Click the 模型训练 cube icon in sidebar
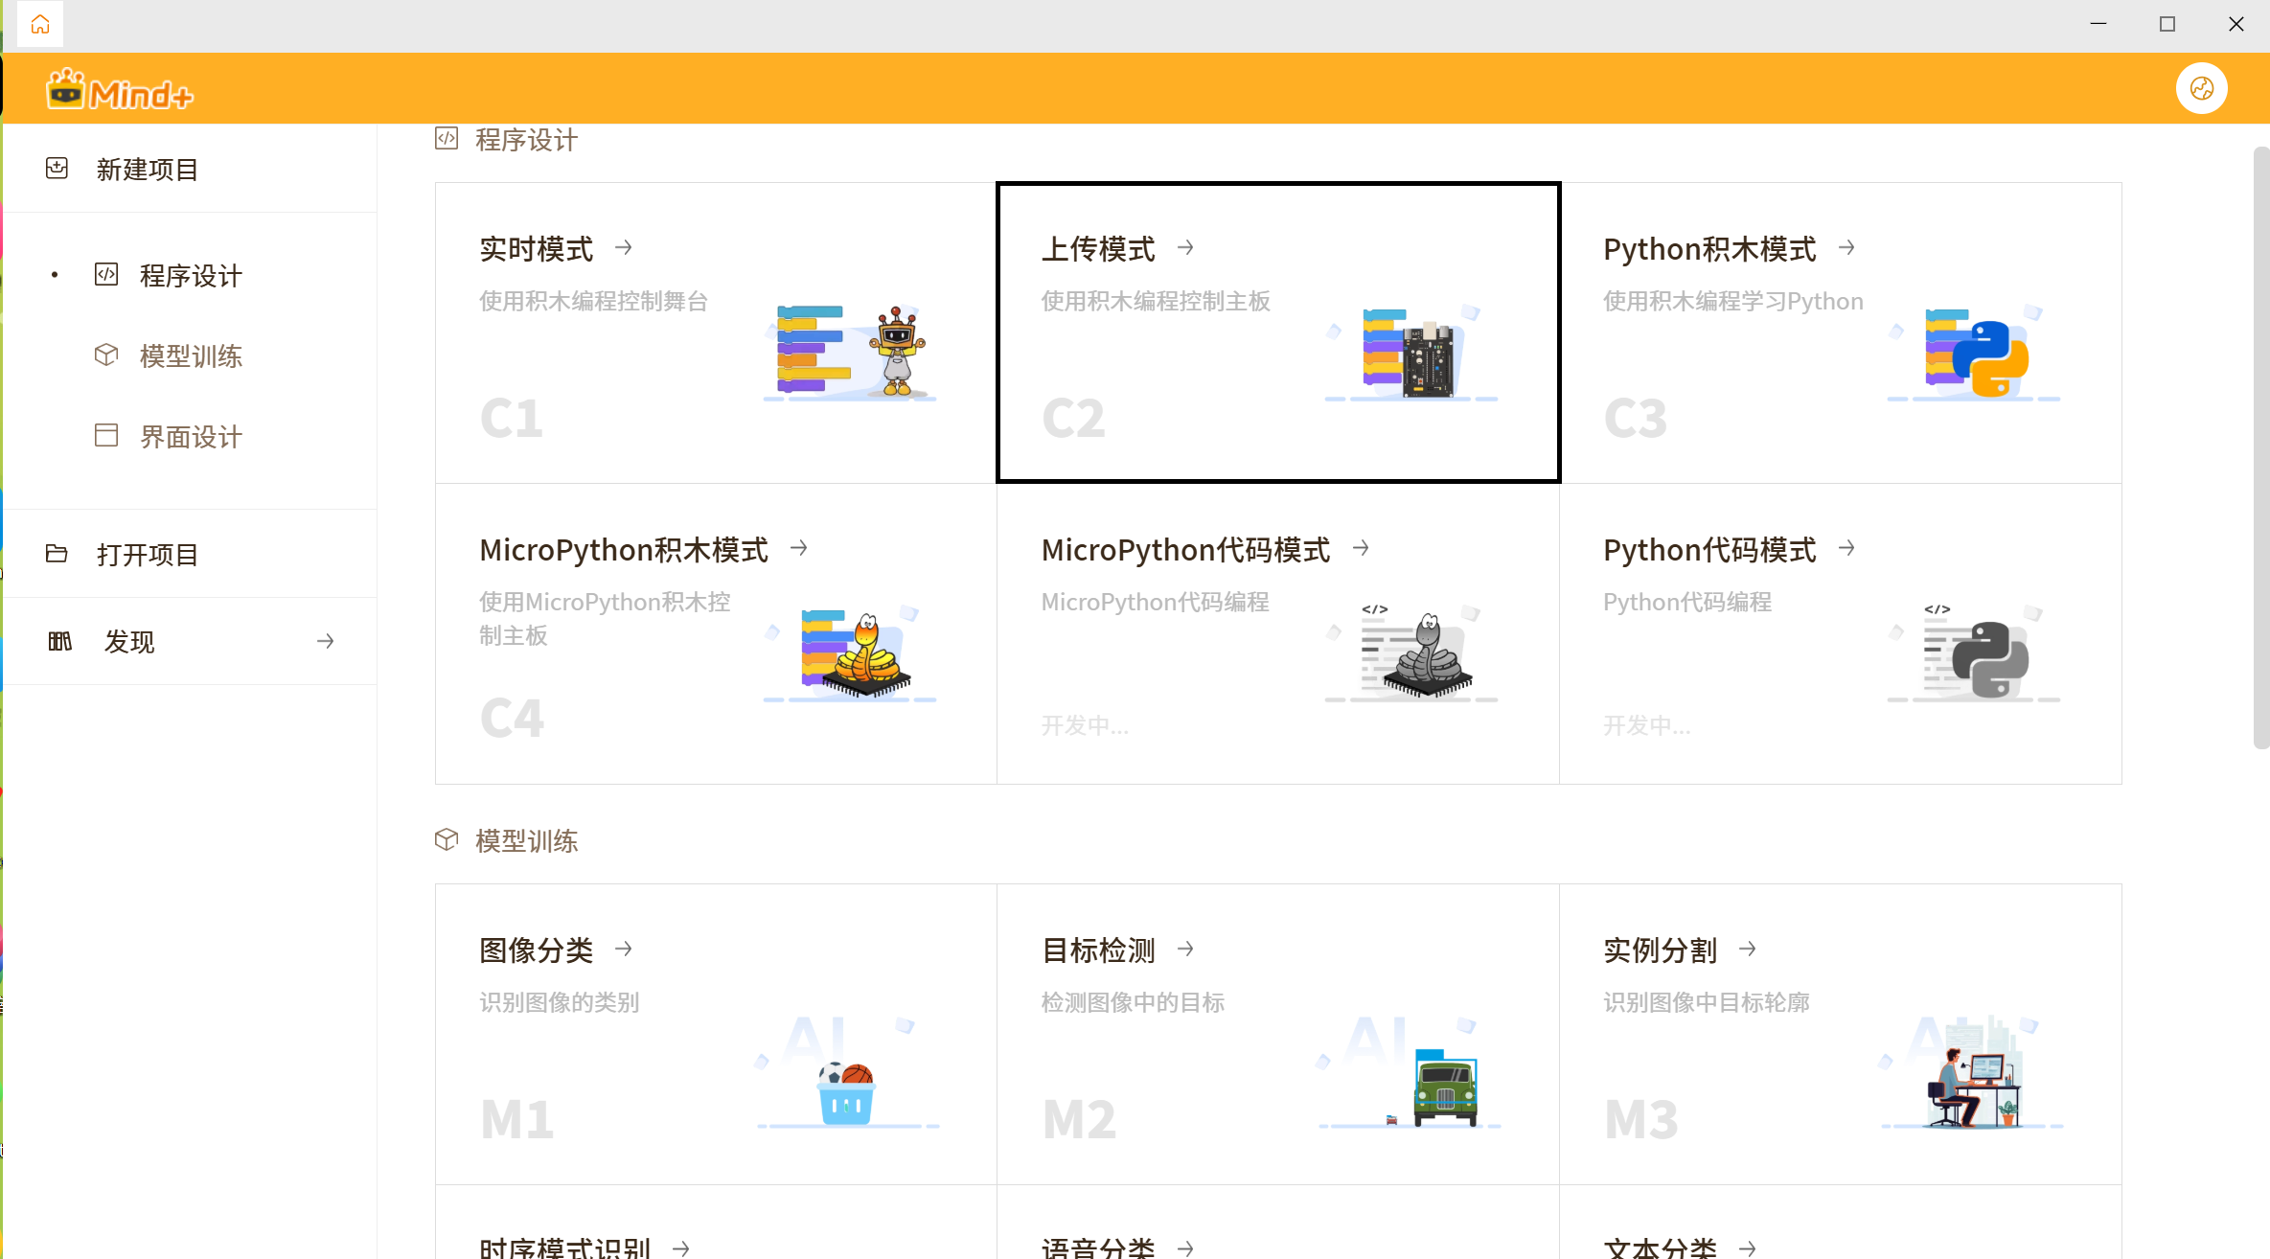 click(x=106, y=355)
